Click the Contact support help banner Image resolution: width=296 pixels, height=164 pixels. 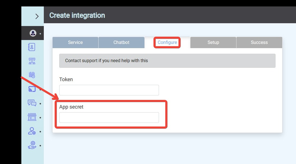click(167, 61)
